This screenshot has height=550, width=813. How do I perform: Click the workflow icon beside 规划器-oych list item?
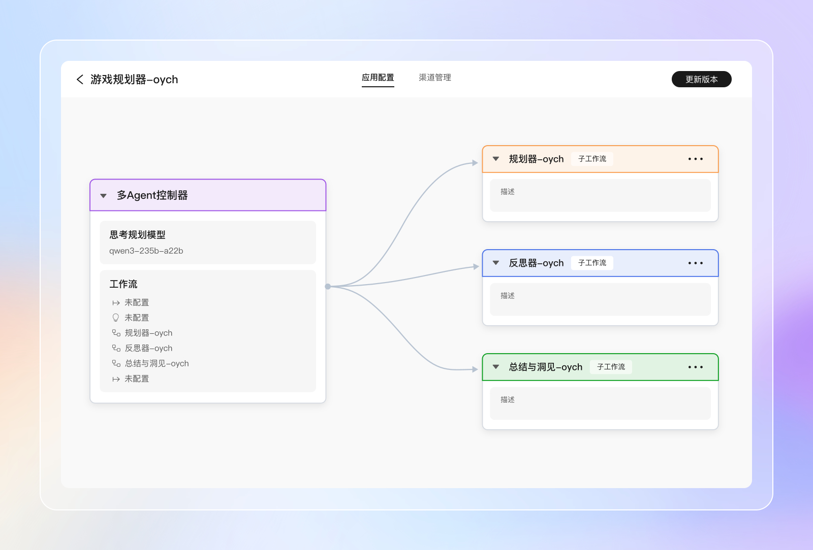tap(116, 333)
